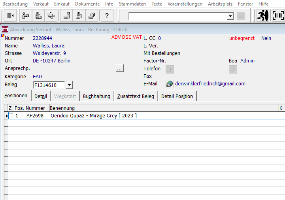This screenshot has width=285, height=200.
Task: Click article number AF2698 in the table
Action: click(x=35, y=116)
